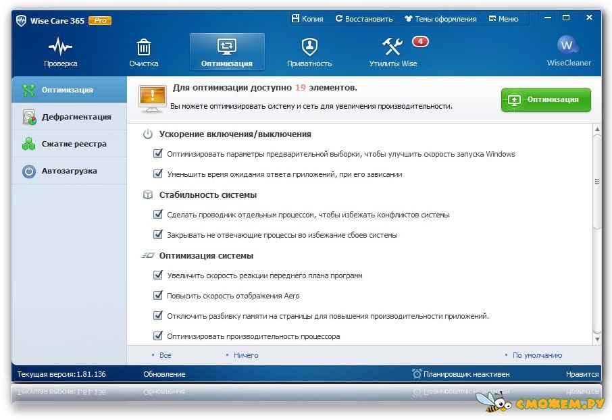
Task: Select all items with Все link
Action: [165, 355]
